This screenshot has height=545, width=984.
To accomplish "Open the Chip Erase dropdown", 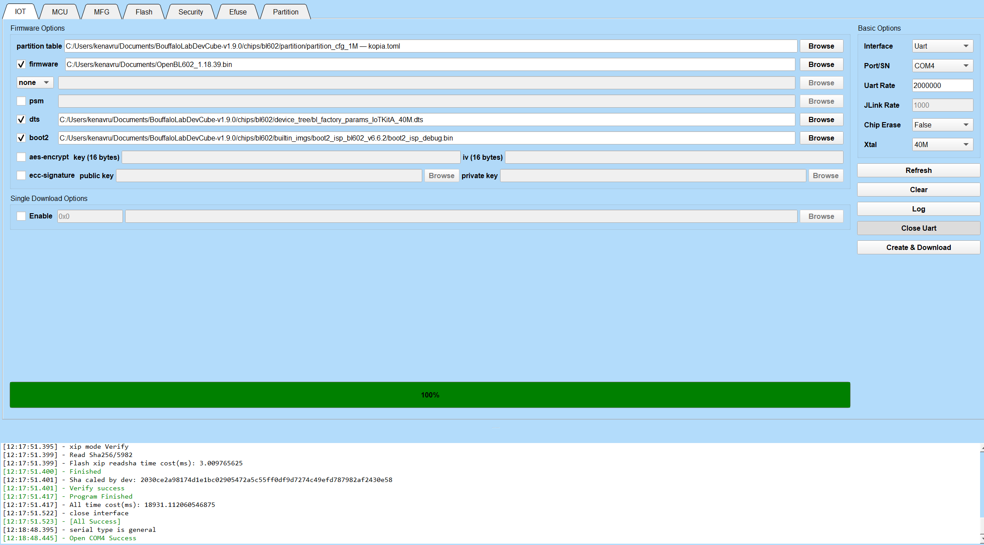I will (942, 125).
